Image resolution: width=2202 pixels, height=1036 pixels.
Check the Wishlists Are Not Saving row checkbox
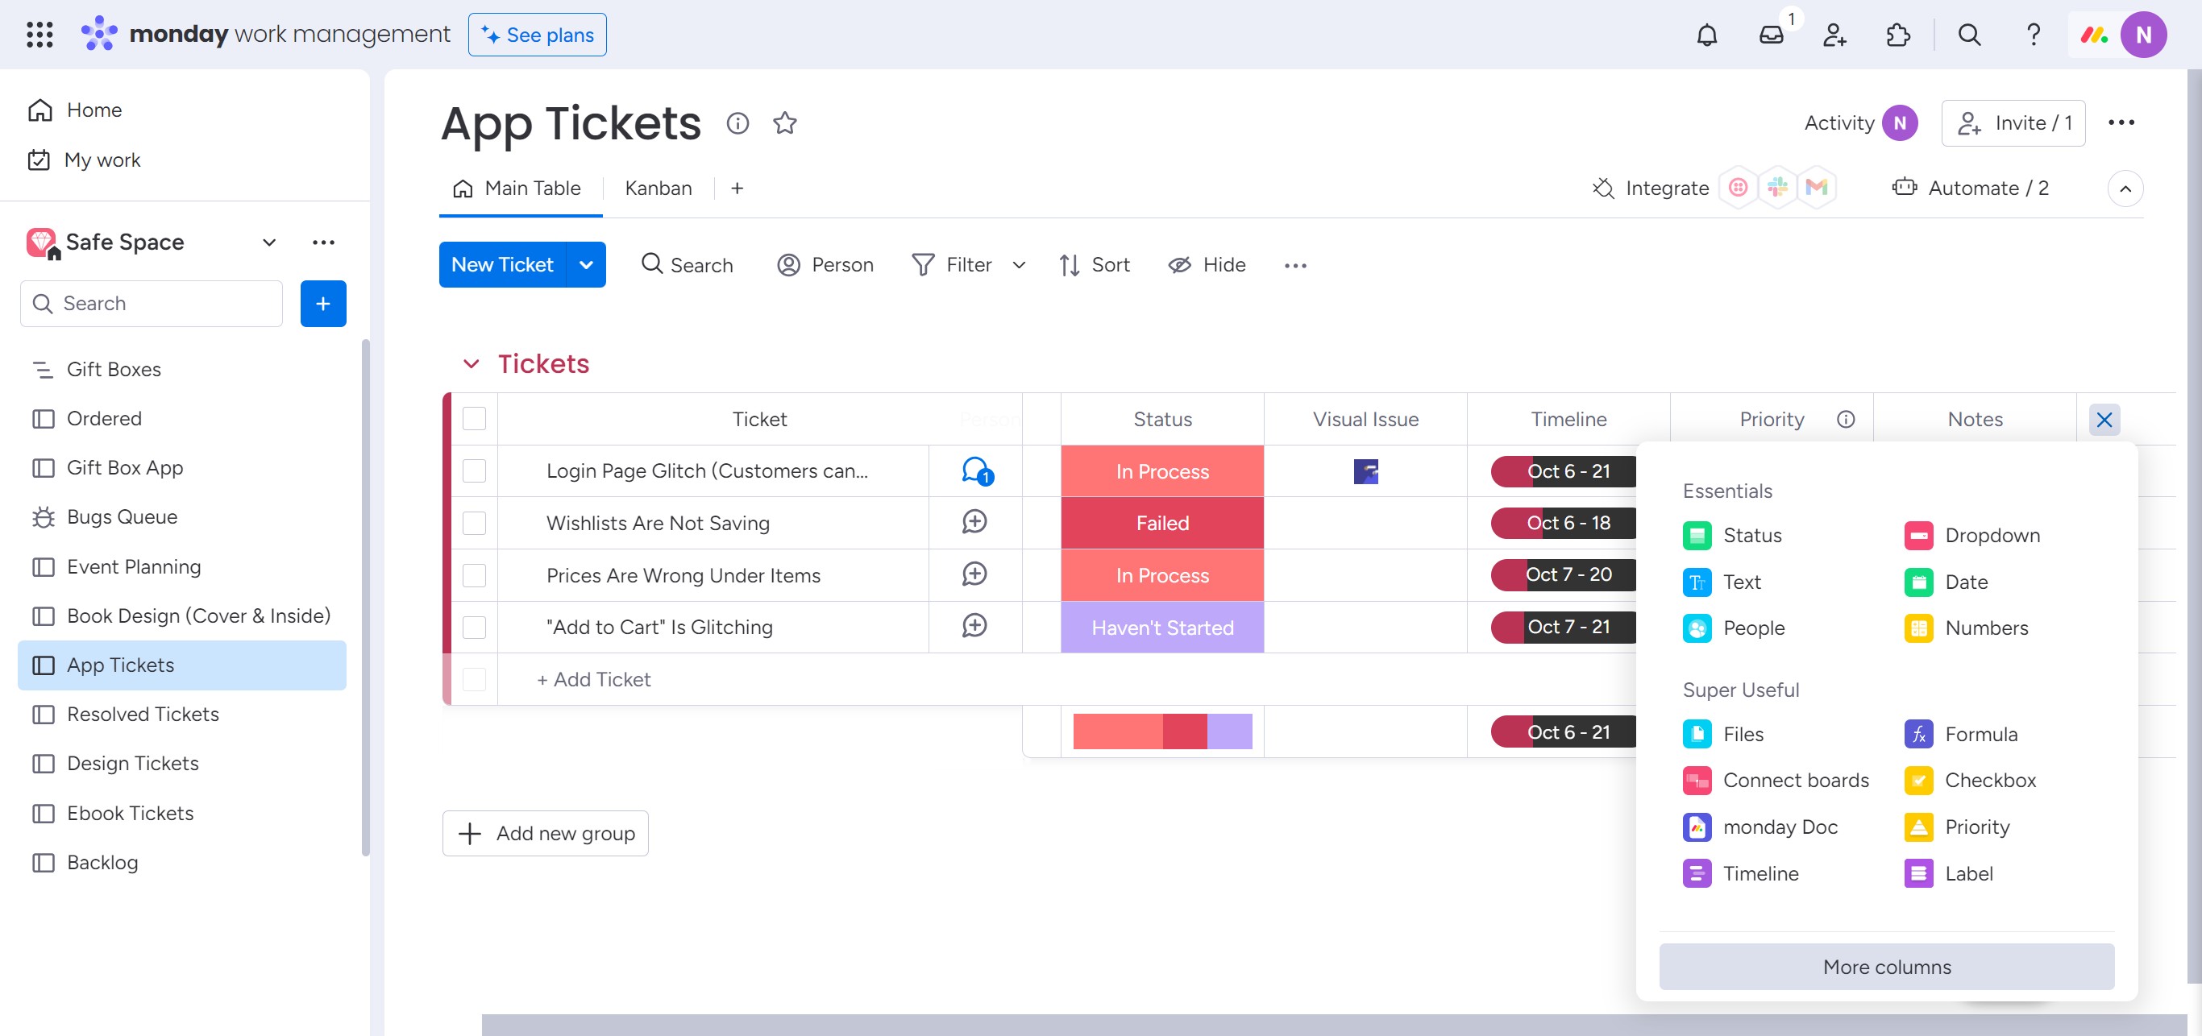pyautogui.click(x=474, y=523)
